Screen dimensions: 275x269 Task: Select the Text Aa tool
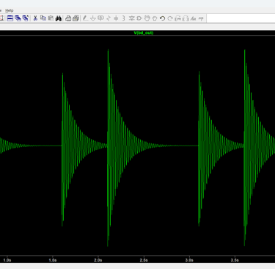(194, 18)
